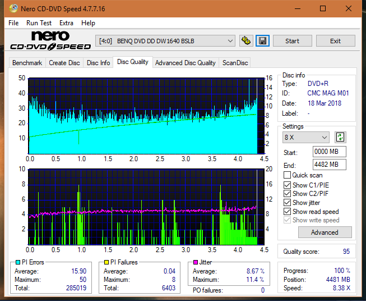Click the Speed 8.38 X value
The width and height of the screenshot is (366, 301).
[x=341, y=288]
